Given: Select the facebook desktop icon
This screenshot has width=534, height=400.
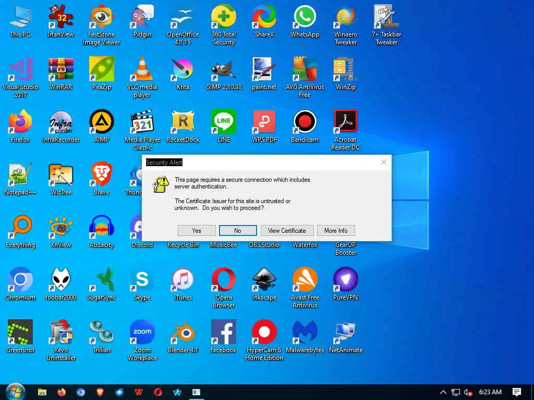Looking at the screenshot, I should [224, 337].
